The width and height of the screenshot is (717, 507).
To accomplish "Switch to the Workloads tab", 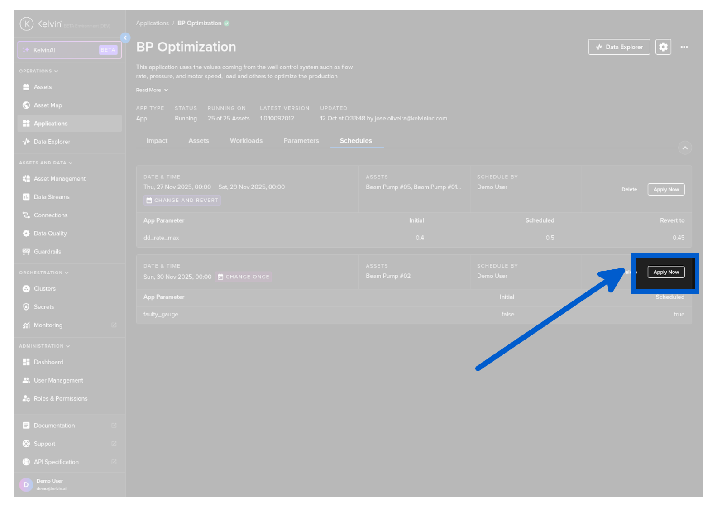I will pyautogui.click(x=246, y=141).
